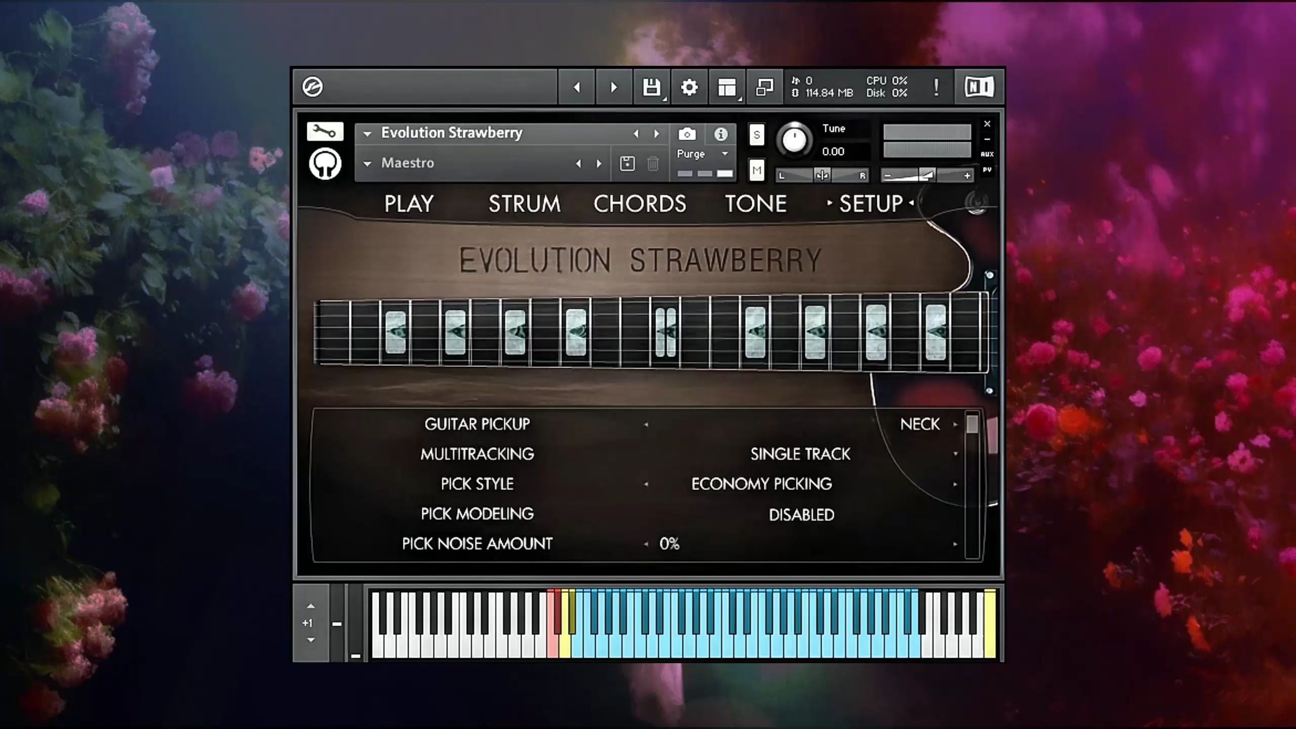Screen dimensions: 1296x729
Task: Open Maestro snapshot dropdown arrow
Action: click(x=368, y=164)
